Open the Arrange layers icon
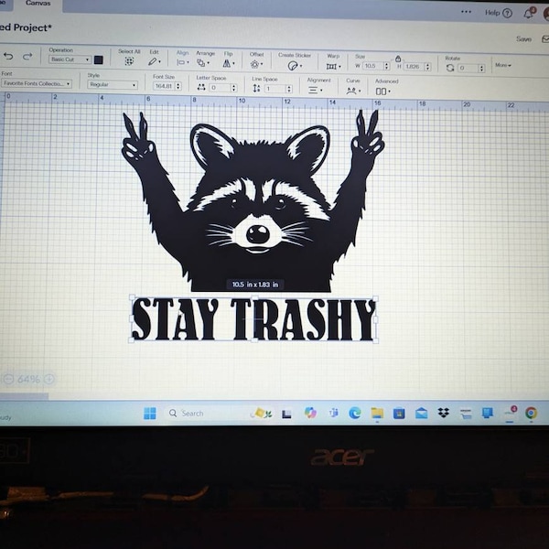Image resolution: width=549 pixels, height=549 pixels. [201, 63]
